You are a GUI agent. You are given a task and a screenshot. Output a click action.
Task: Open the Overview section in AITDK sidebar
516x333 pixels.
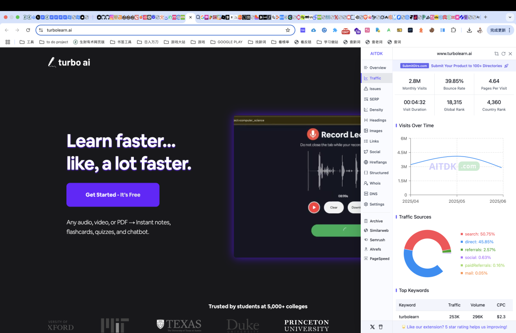pos(375,68)
